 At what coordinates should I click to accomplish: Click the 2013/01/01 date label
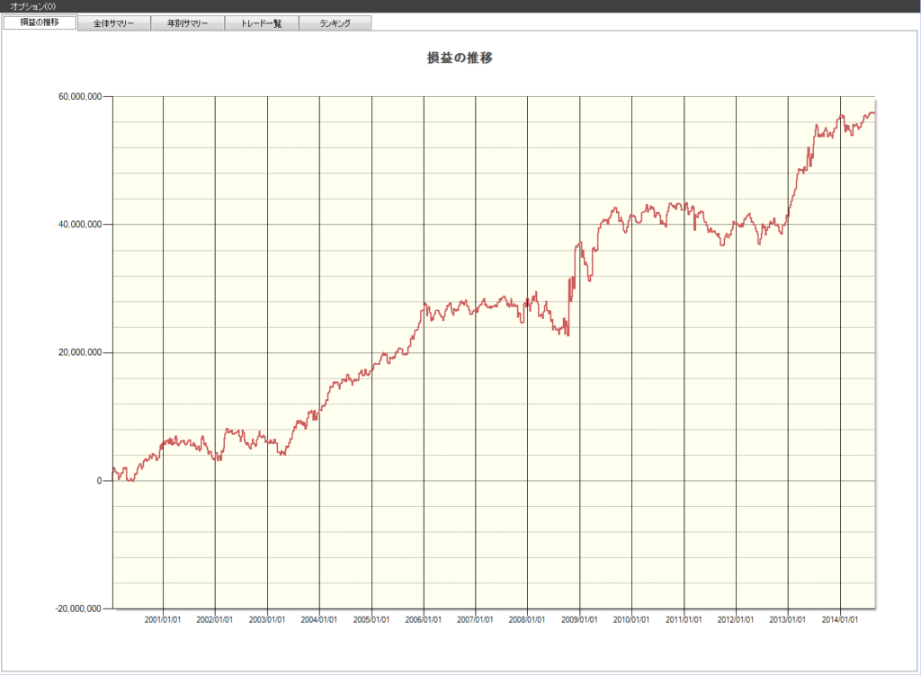pos(788,619)
